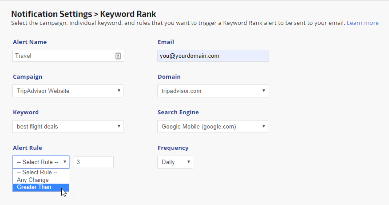Open the Learn more link
Screen dimensions: 389x205
coord(362,23)
